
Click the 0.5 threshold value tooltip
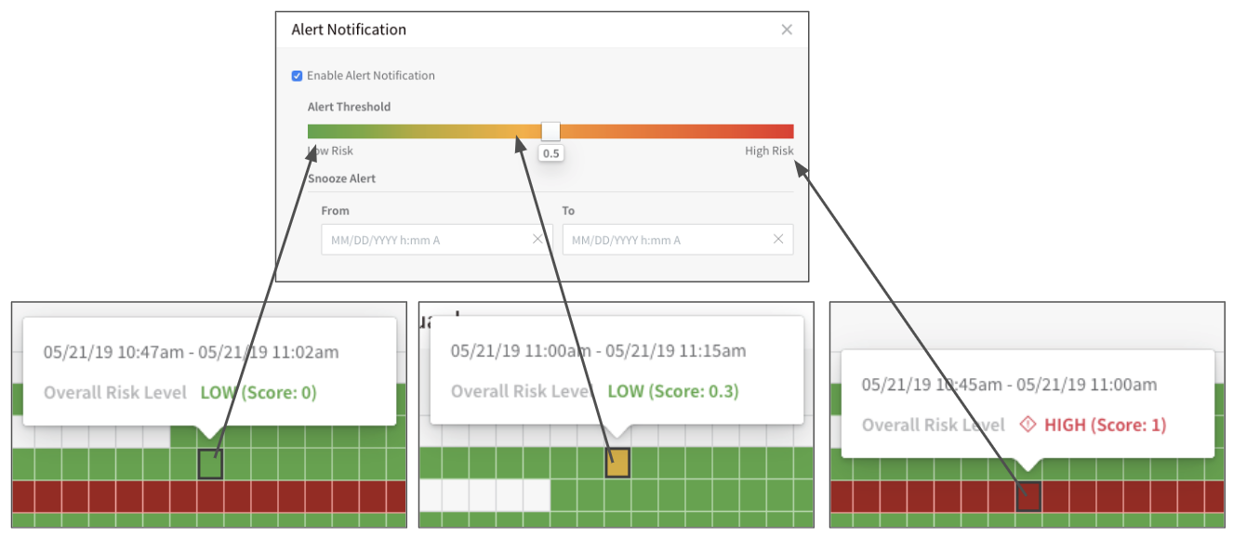click(551, 153)
